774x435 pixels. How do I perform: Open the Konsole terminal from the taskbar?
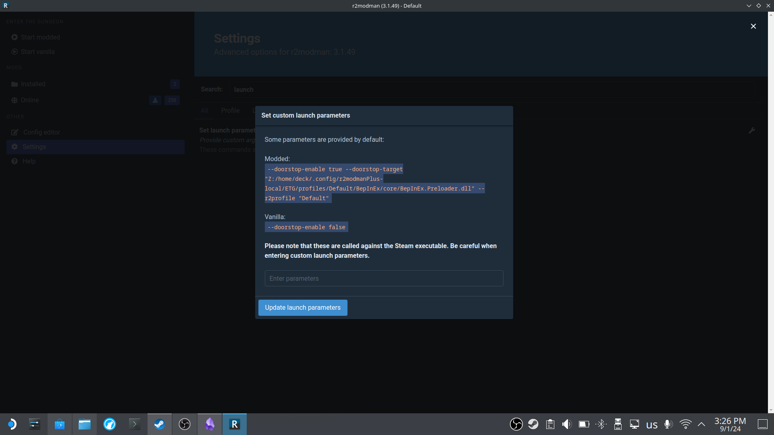135,424
